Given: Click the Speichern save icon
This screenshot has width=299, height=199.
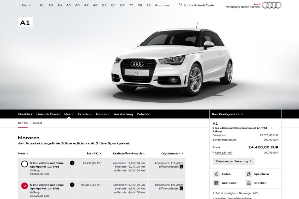Looking at the screenshot, I should (x=249, y=174).
